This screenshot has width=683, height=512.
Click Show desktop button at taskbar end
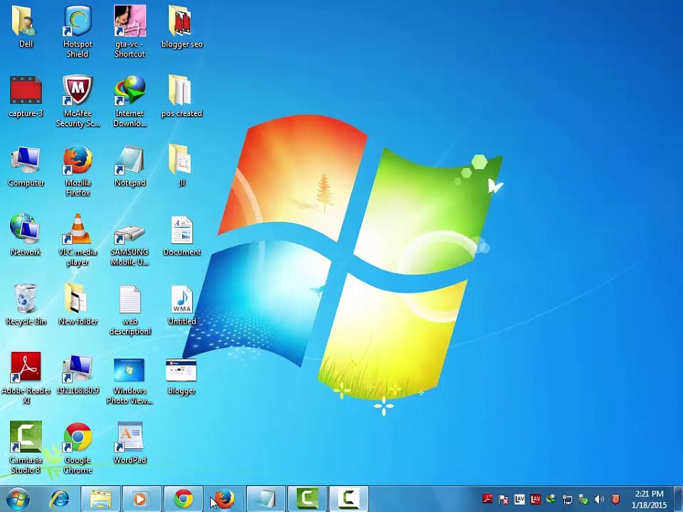click(x=678, y=499)
